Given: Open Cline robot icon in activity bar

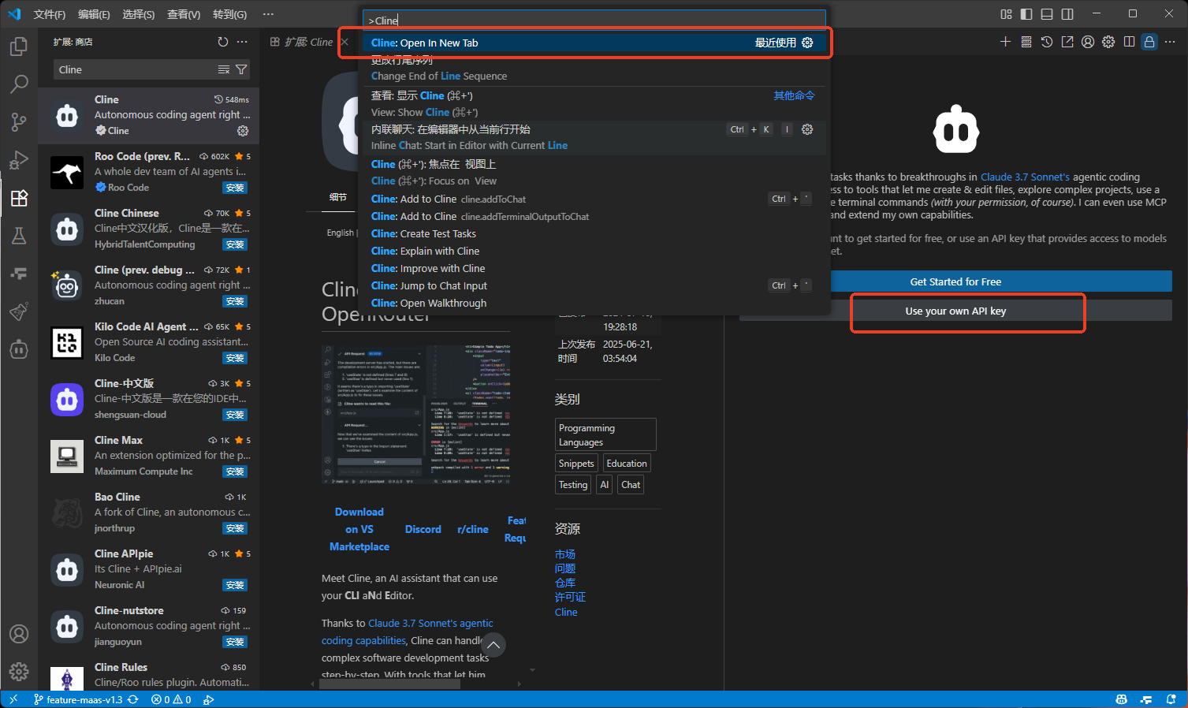Looking at the screenshot, I should [19, 348].
